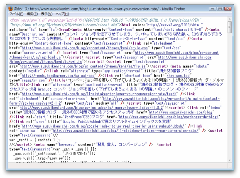Open the feeds.feedburner.com/kaigai-seo link

click(x=58, y=75)
